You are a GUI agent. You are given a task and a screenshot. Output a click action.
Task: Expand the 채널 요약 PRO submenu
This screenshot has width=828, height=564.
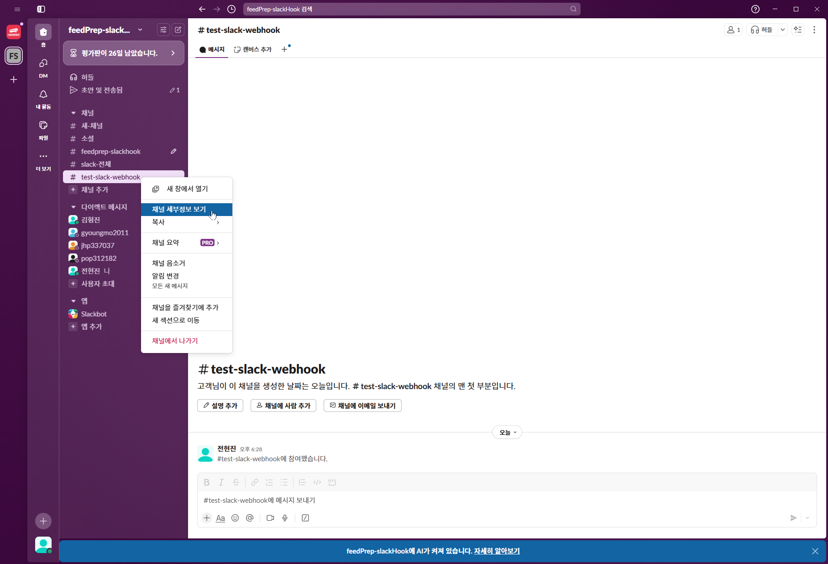point(187,242)
